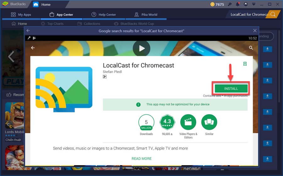Click the green warning exclamation icon
This screenshot has height=176, width=283.
[x=138, y=104]
